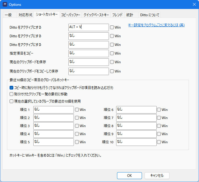
Task: Tick the Win checkbox for 指定項目をコピー
Action: pyautogui.click(x=112, y=53)
